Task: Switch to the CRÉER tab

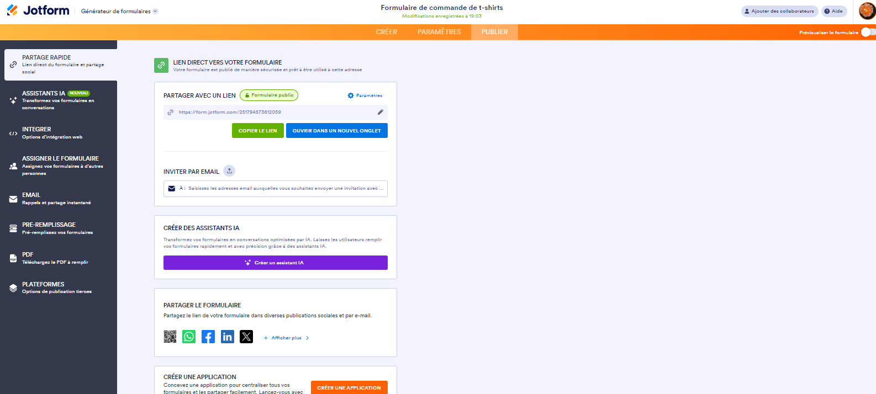Action: pos(387,32)
